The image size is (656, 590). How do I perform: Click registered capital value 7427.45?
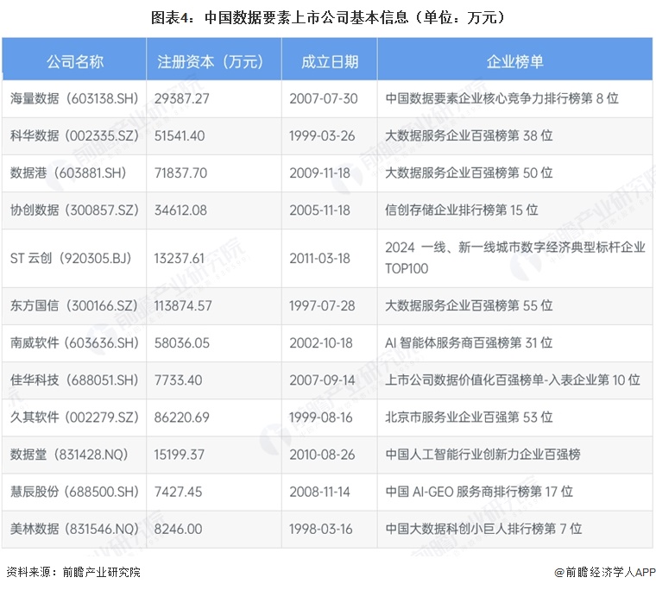click(x=178, y=492)
